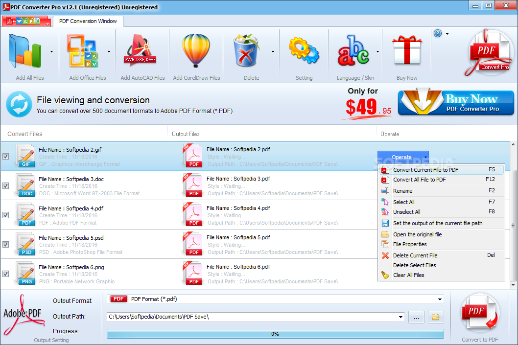Image resolution: width=518 pixels, height=345 pixels.
Task: Expand the Add All Files dropdown arrow
Action: click(51, 51)
